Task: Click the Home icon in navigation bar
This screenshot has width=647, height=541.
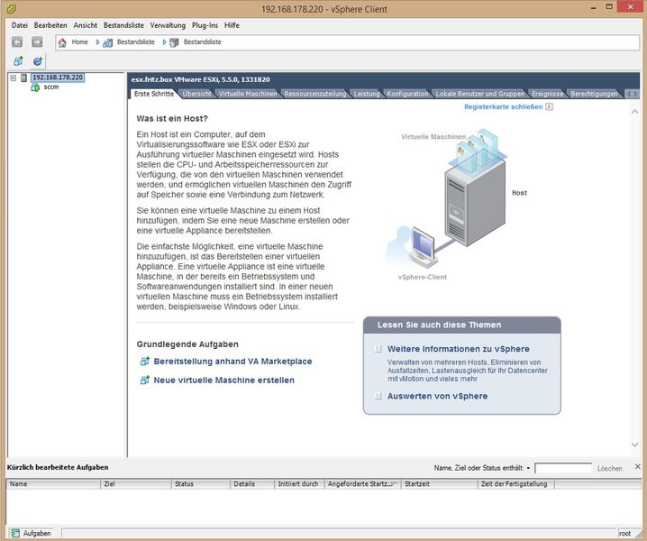Action: coord(62,42)
